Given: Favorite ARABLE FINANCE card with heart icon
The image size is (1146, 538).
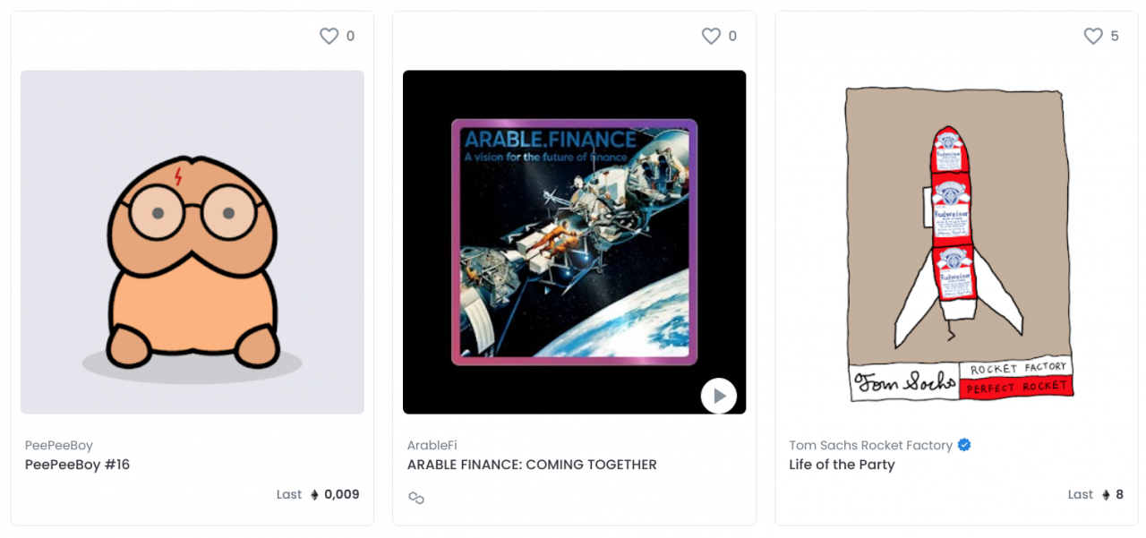Looking at the screenshot, I should (x=711, y=36).
